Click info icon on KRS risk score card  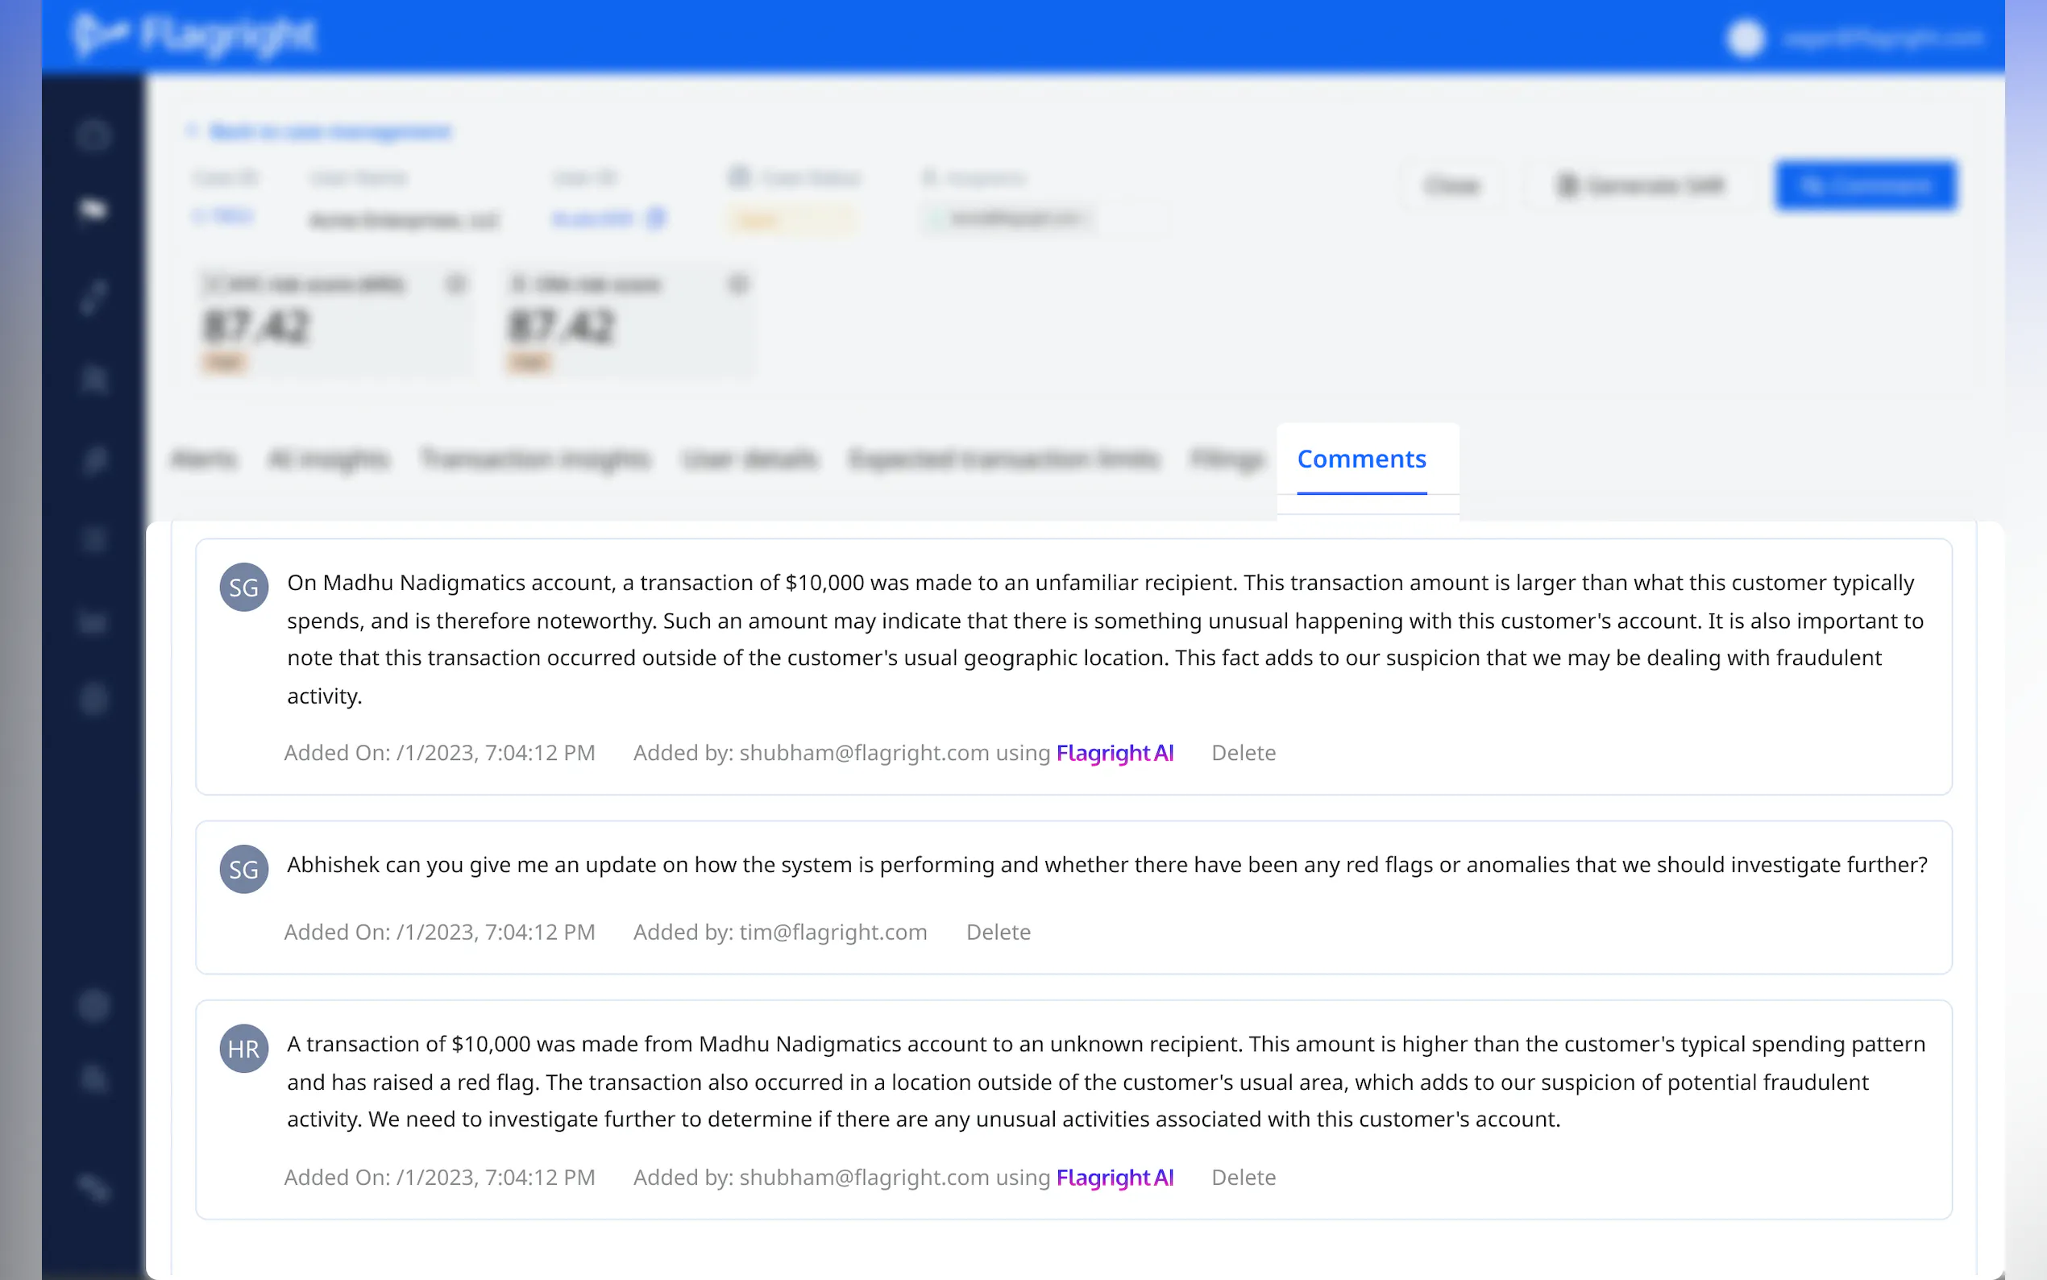[456, 284]
